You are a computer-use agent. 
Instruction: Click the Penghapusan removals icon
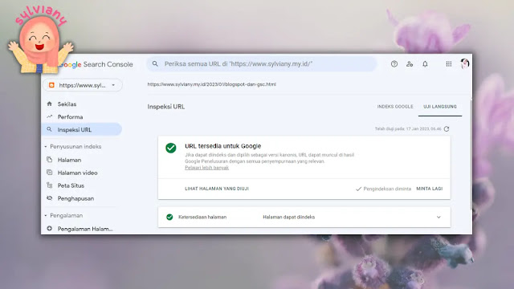[x=49, y=198]
